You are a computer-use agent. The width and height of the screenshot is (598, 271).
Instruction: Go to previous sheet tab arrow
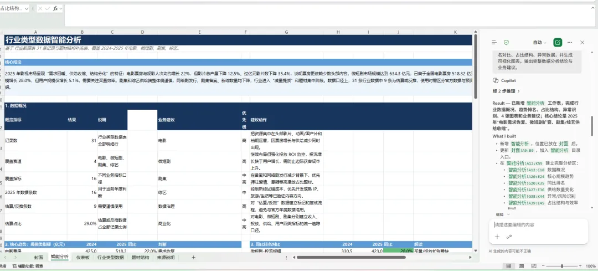(6, 258)
